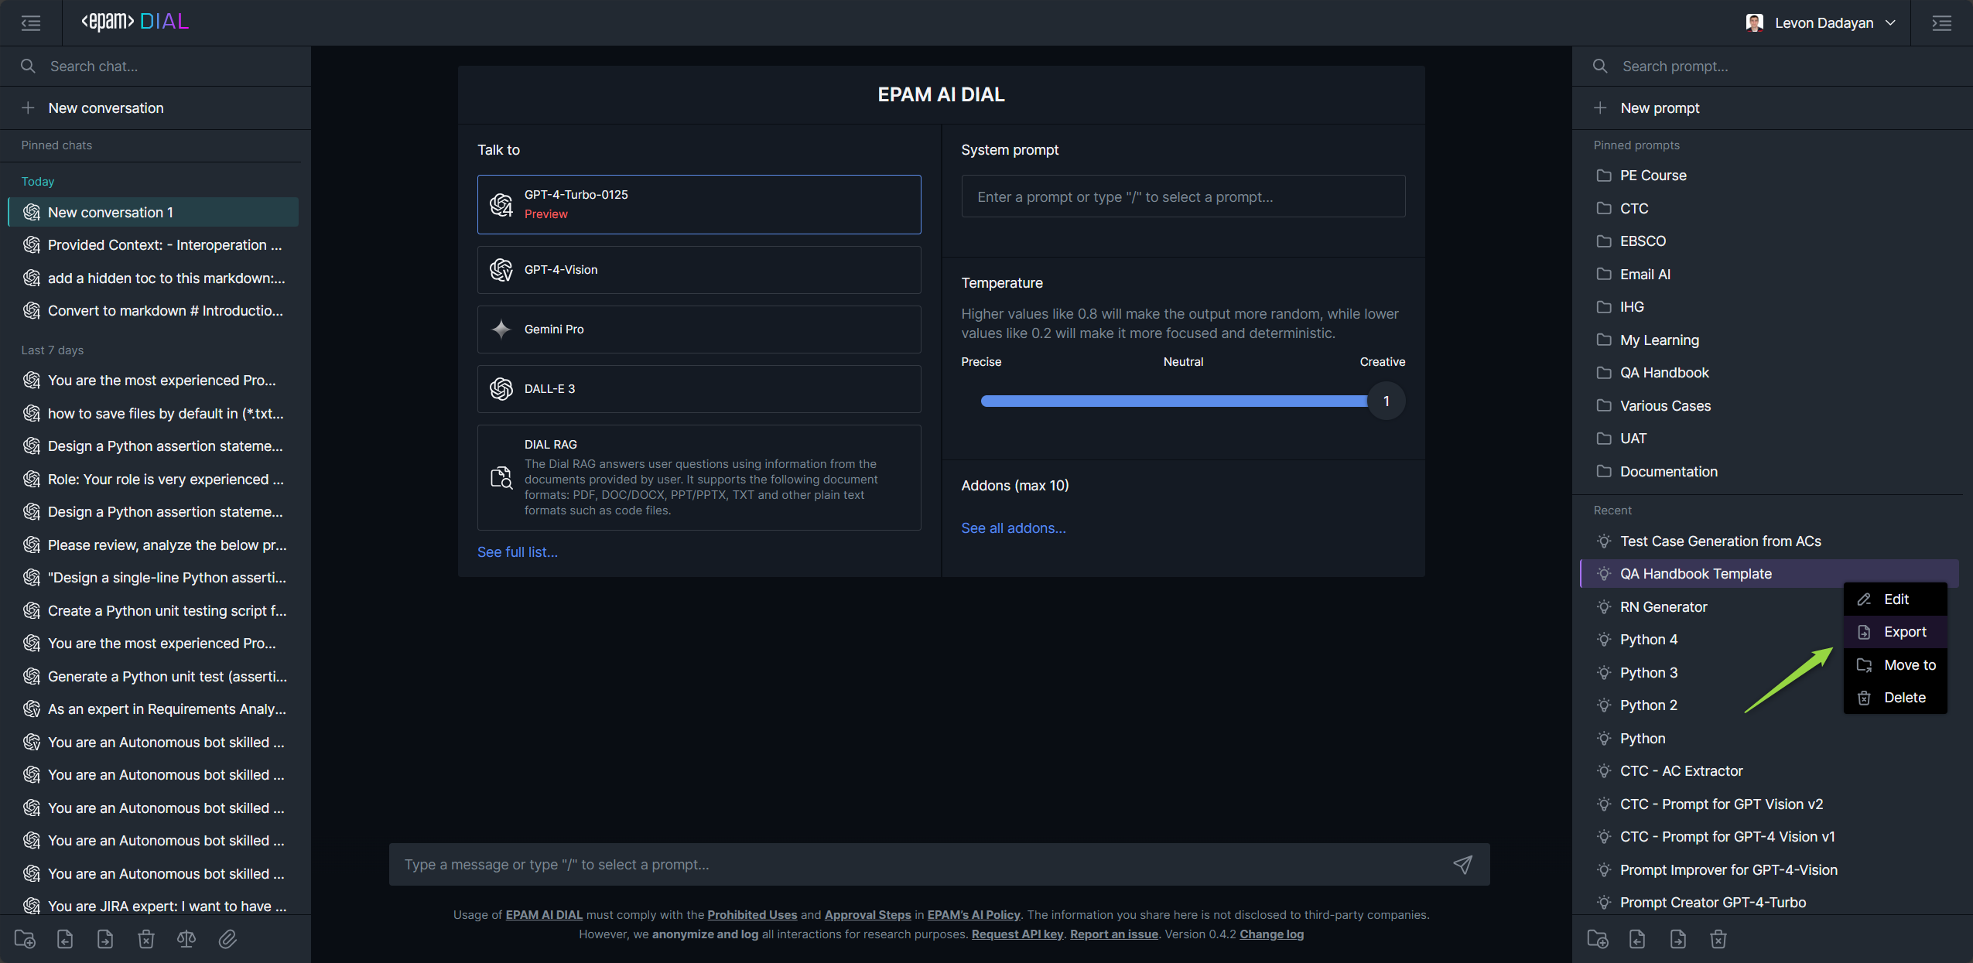Image resolution: width=1973 pixels, height=963 pixels.
Task: Select DALL-E 3 model
Action: coord(699,389)
